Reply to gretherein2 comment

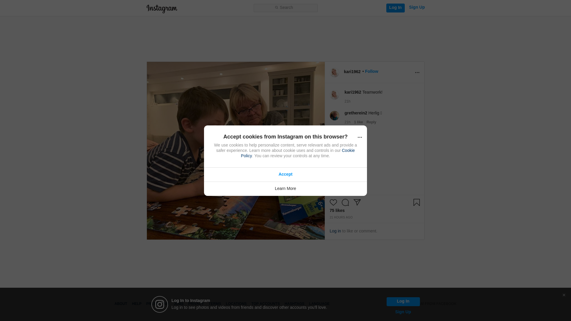[x=371, y=122]
